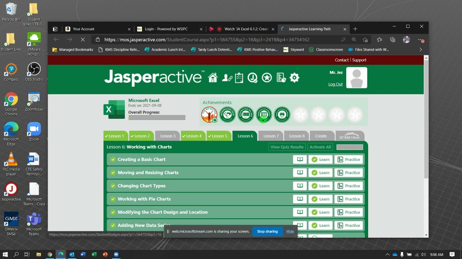Image resolution: width=462 pixels, height=259 pixels.
Task: Expand the bookmarks bar overflow chevron
Action: pyautogui.click(x=420, y=50)
